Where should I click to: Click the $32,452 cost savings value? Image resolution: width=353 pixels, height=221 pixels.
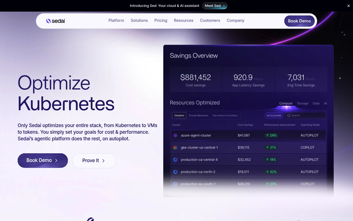tap(244, 160)
